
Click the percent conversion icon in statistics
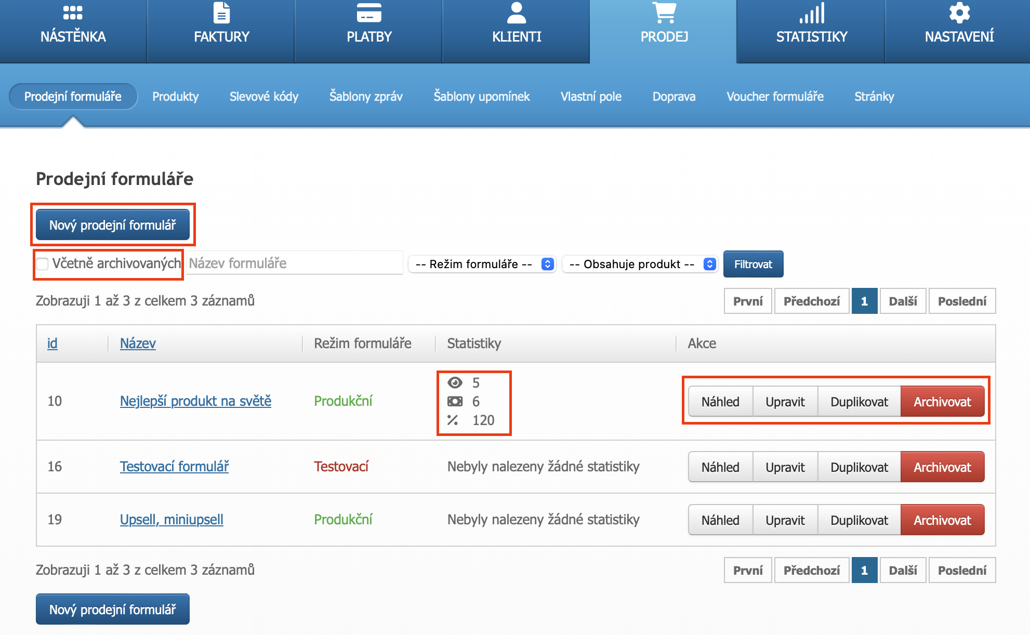(453, 420)
